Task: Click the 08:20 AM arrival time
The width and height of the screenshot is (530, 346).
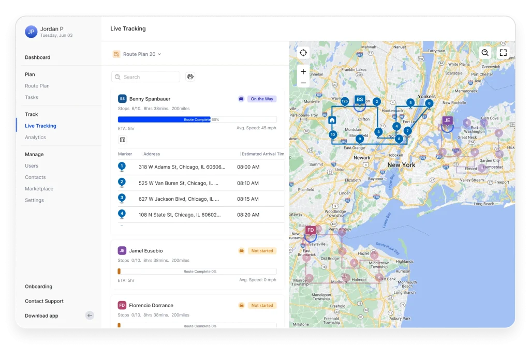Action: [248, 215]
